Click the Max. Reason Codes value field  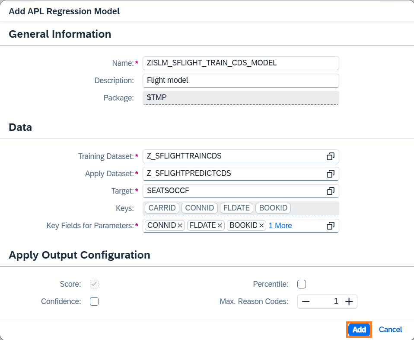(x=327, y=302)
